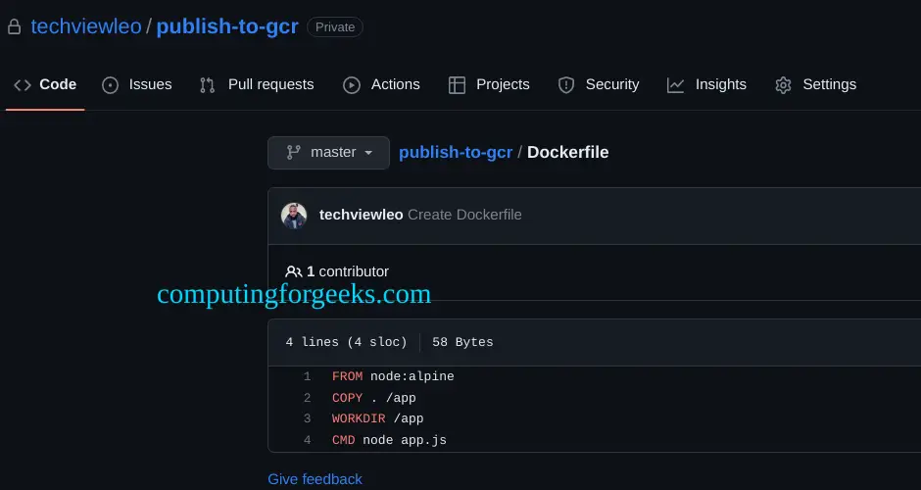
Task: Open the Give feedback link
Action: coord(315,479)
